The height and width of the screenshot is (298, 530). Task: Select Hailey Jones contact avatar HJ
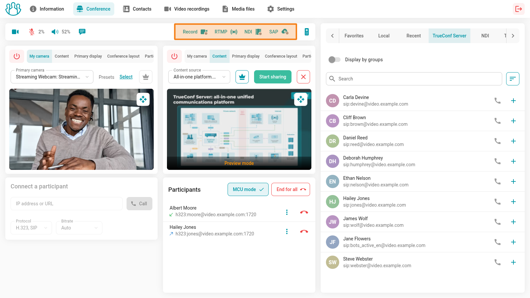(333, 202)
